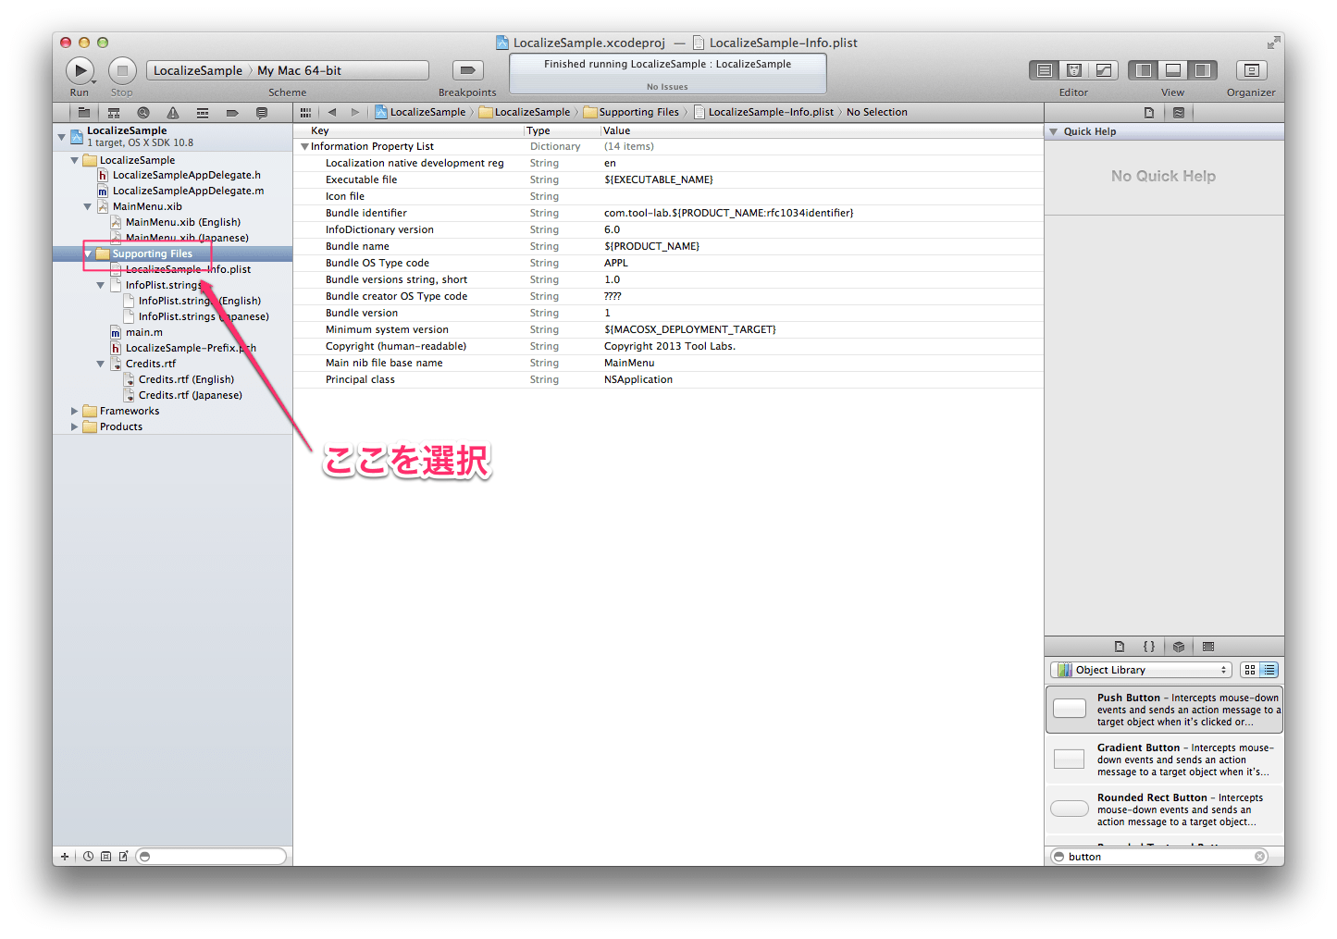Open the Organizer window
Image resolution: width=1337 pixels, height=939 pixels.
(x=1251, y=70)
